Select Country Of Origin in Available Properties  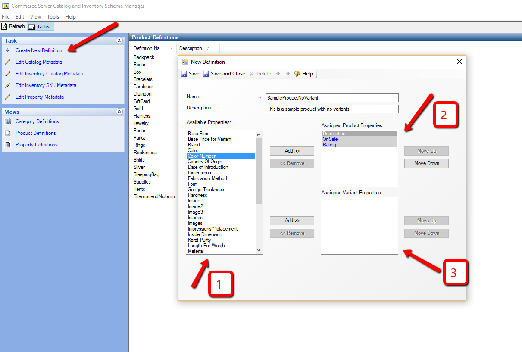click(x=221, y=162)
